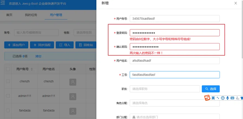Select the checkbox for row admin111
This screenshot has height=119, width=243.
pos(8,96)
